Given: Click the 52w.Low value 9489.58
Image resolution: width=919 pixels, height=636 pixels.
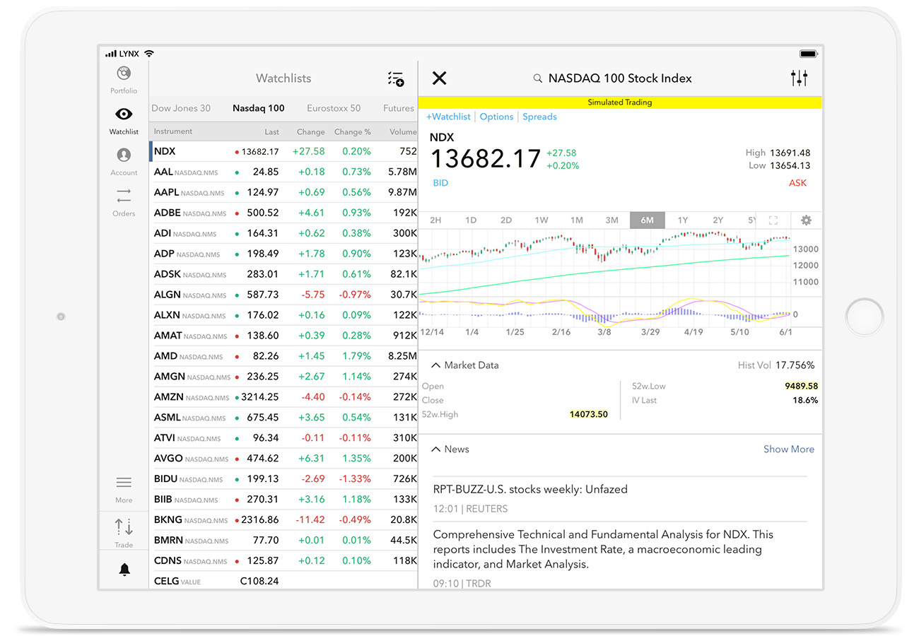Looking at the screenshot, I should 801,386.
